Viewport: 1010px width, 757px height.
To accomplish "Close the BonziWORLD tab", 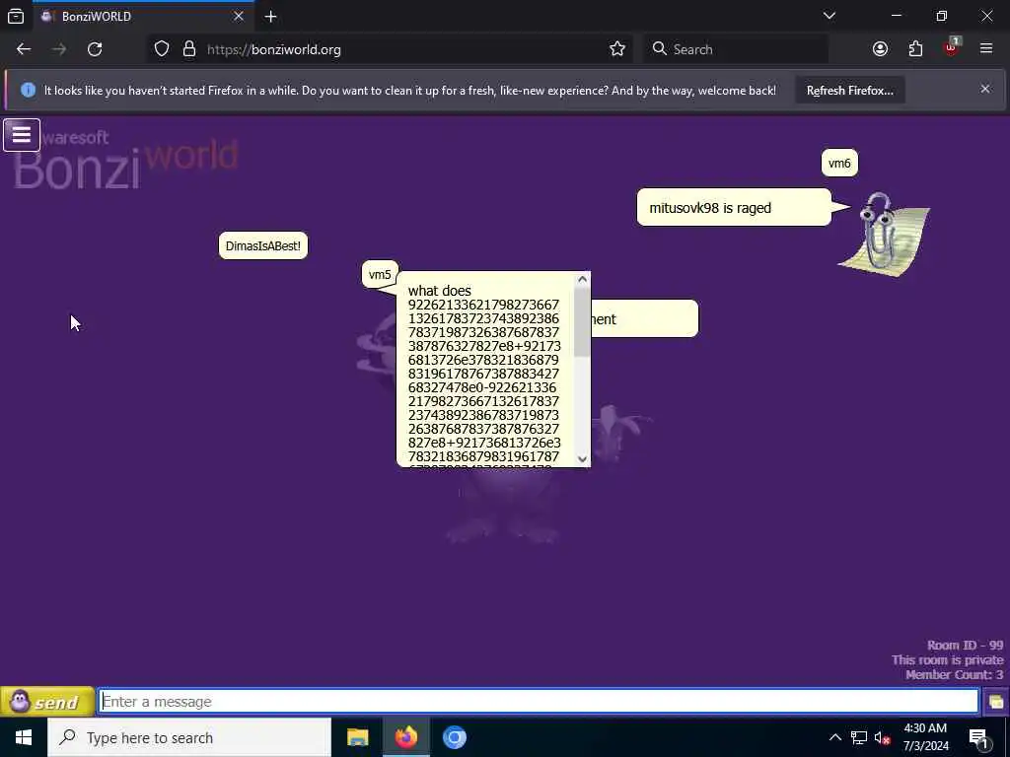I will point(239,16).
